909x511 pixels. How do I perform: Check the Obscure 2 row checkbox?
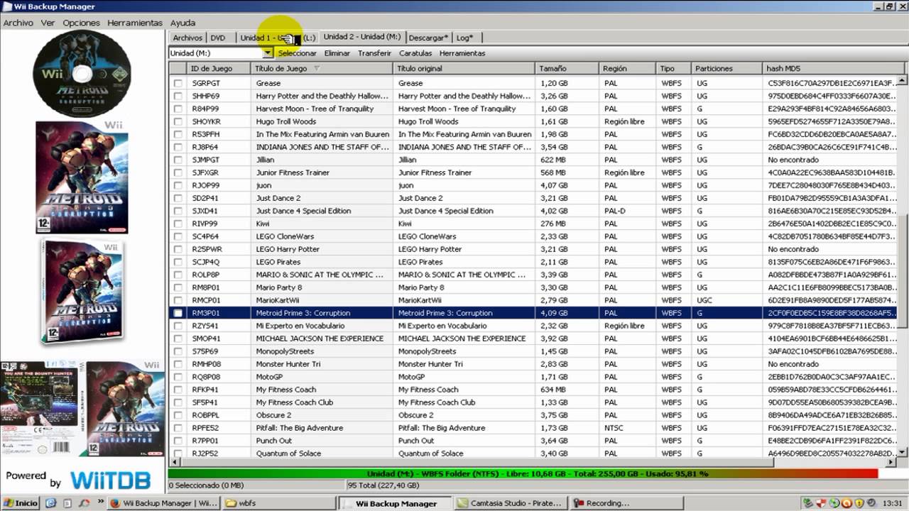pos(178,415)
